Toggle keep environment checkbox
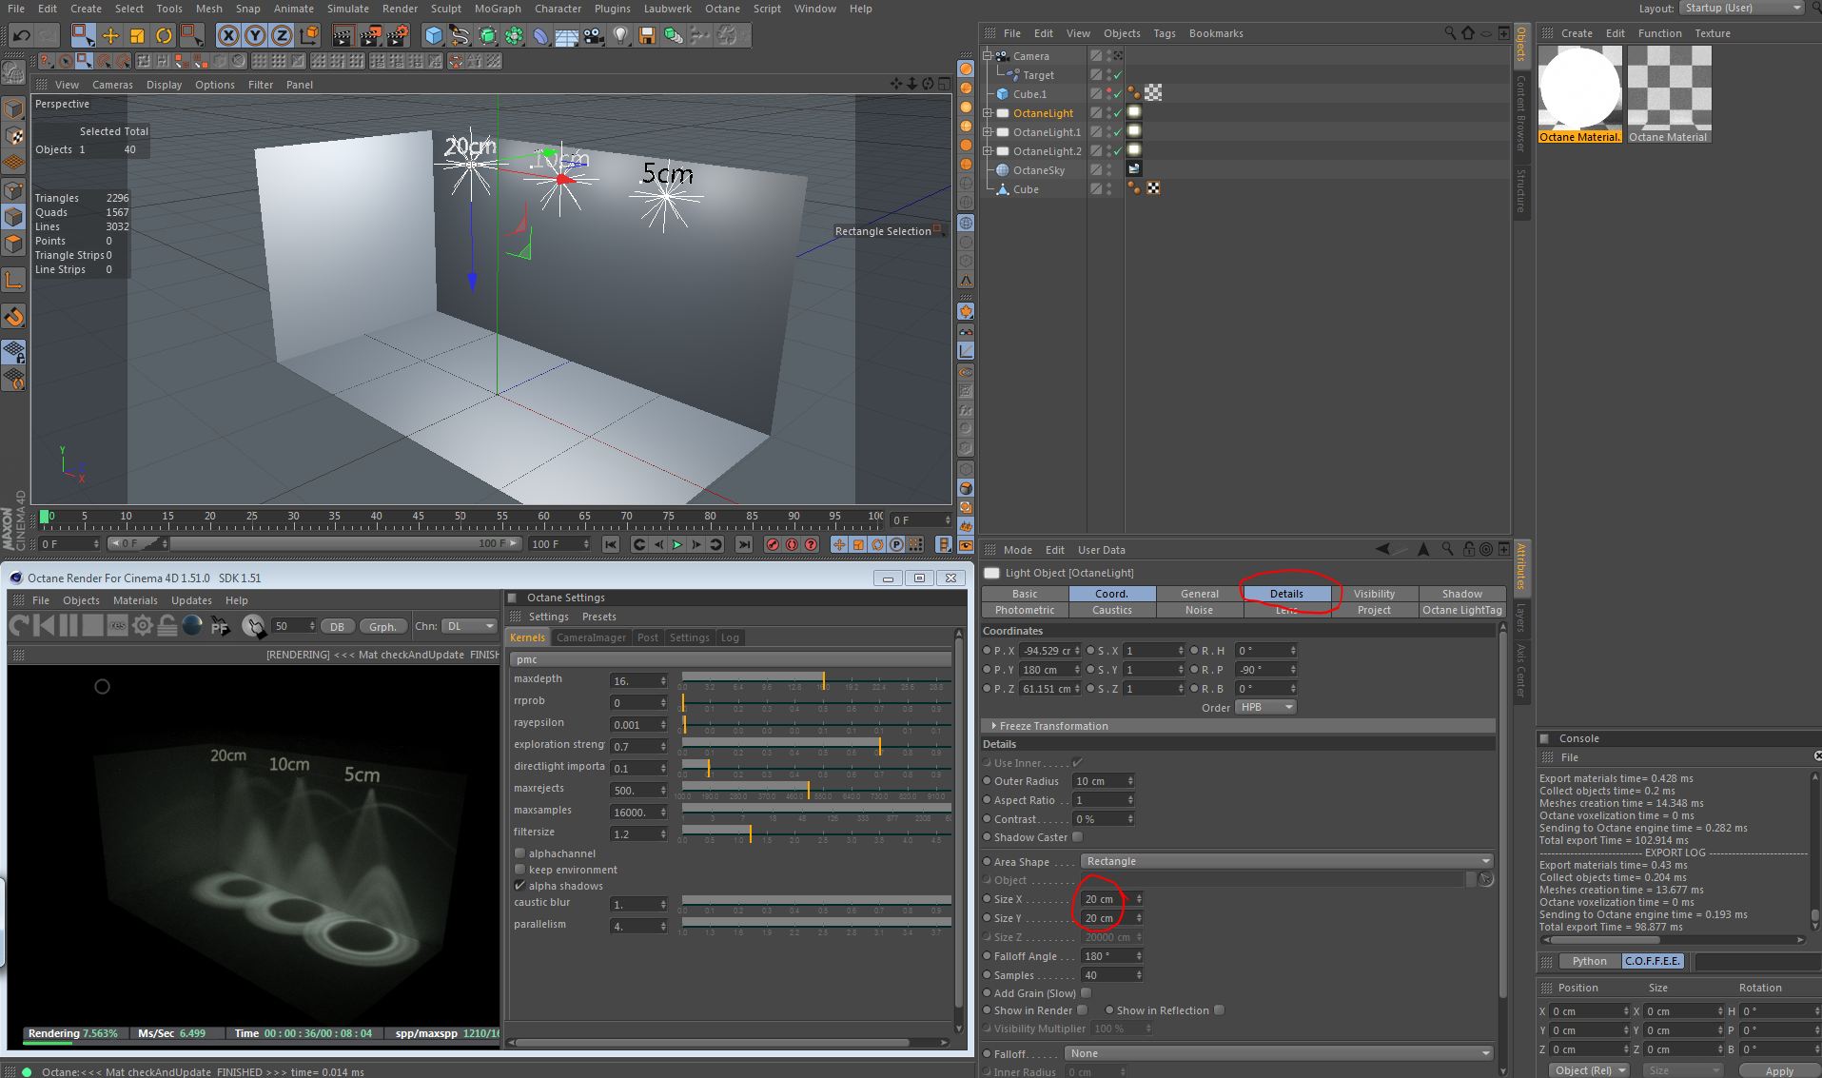The height and width of the screenshot is (1078, 1822). point(519,870)
